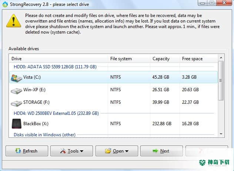Click the 16.28 GB free space cell

[190, 123]
